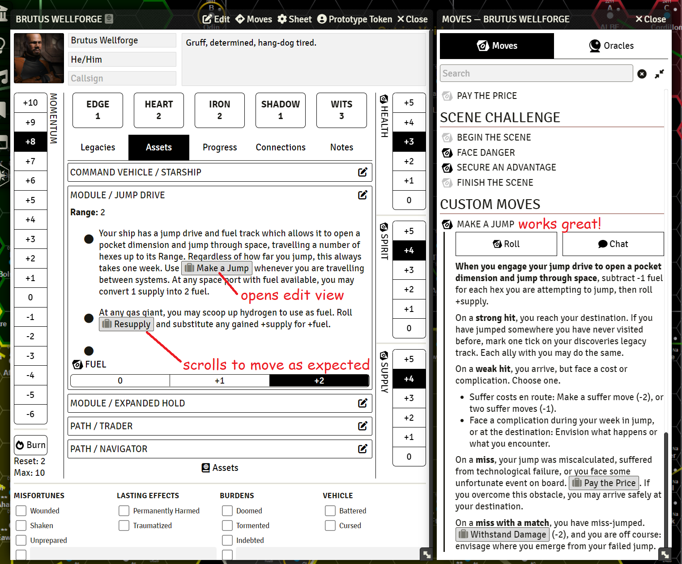The width and height of the screenshot is (682, 564).
Task: Open the edit icon for COMMAND VEHICLE / STARSHIP
Action: point(362,172)
